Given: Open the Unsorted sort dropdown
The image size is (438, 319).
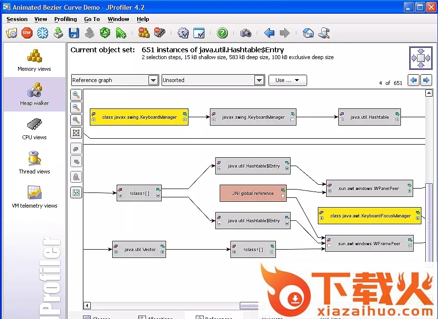Looking at the screenshot, I should tap(259, 80).
